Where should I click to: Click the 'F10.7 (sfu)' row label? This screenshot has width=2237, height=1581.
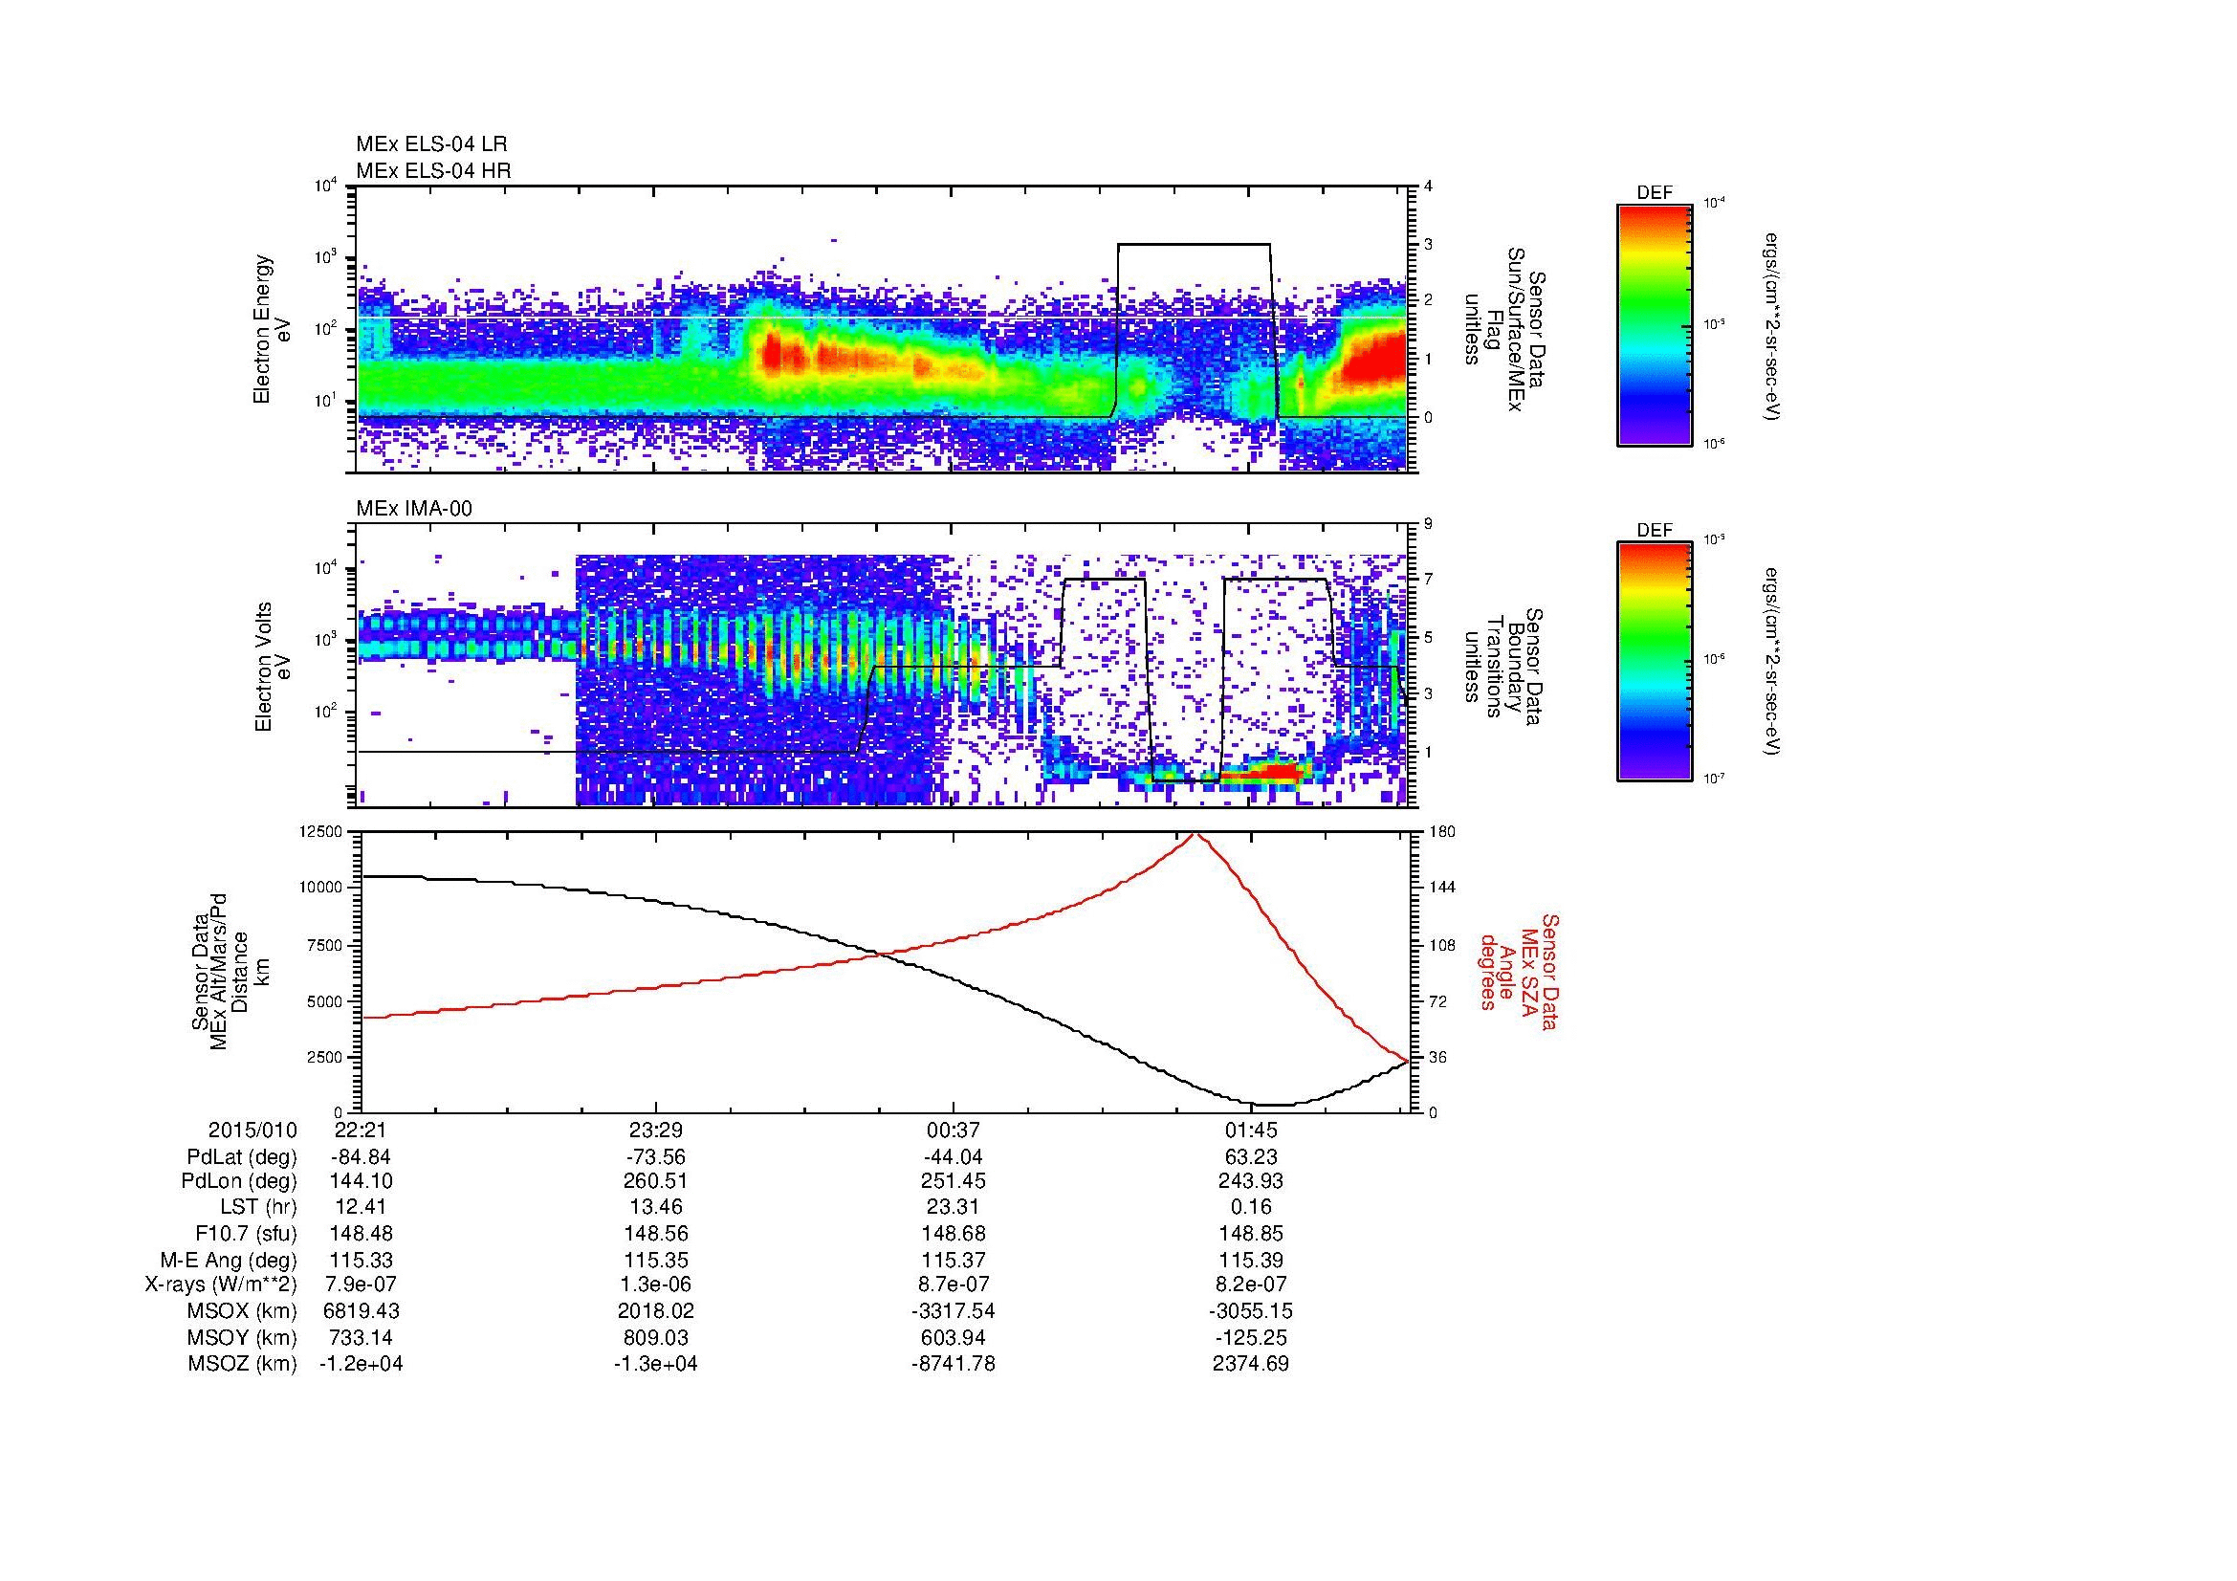[x=246, y=1234]
